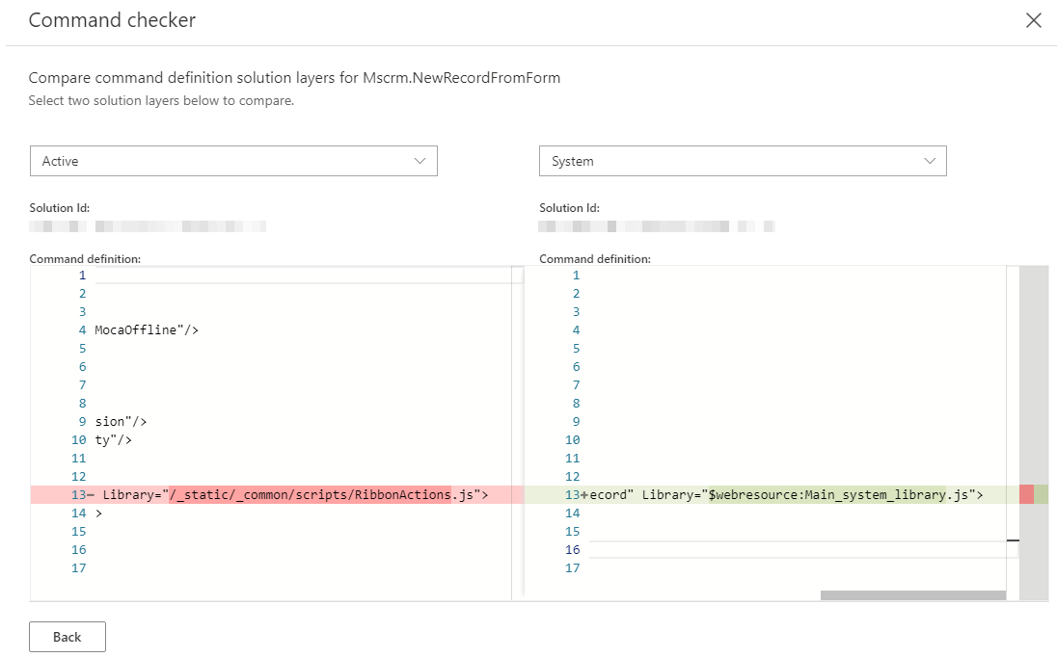This screenshot has width=1057, height=658.
Task: Click the Back button
Action: (67, 636)
